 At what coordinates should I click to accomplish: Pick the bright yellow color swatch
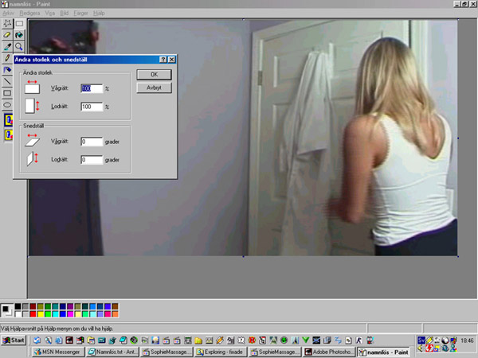(41, 314)
